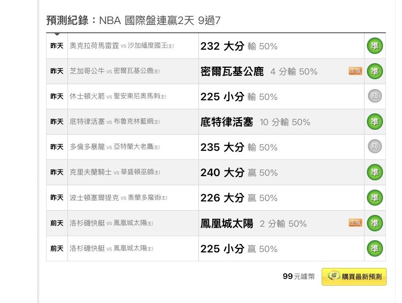
Task: Click the green 準 icon on the 226 大分 row
Action: click(375, 198)
